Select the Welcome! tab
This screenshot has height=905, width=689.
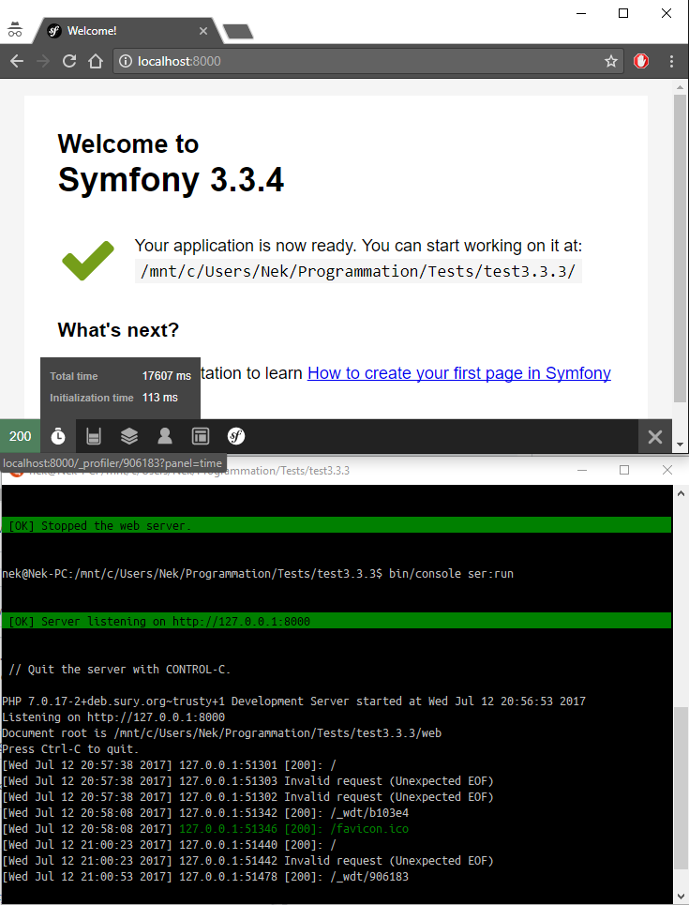tap(127, 31)
